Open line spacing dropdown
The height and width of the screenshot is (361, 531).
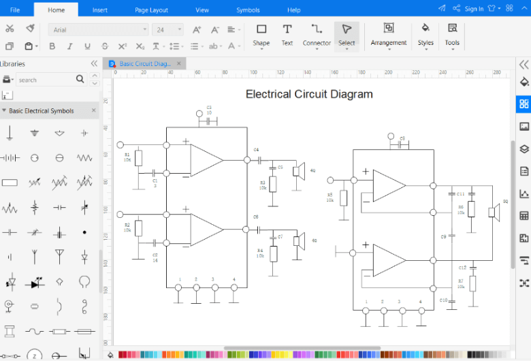pyautogui.click(x=176, y=46)
